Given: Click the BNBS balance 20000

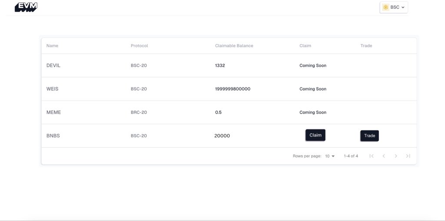Looking at the screenshot, I should 222,136.
